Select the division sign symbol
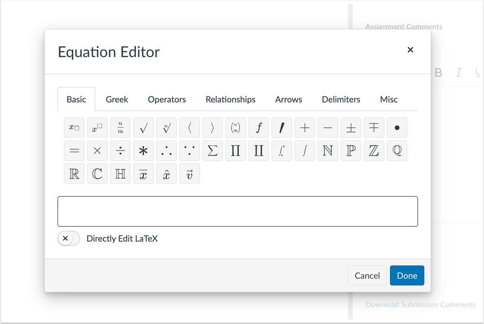 pos(120,151)
